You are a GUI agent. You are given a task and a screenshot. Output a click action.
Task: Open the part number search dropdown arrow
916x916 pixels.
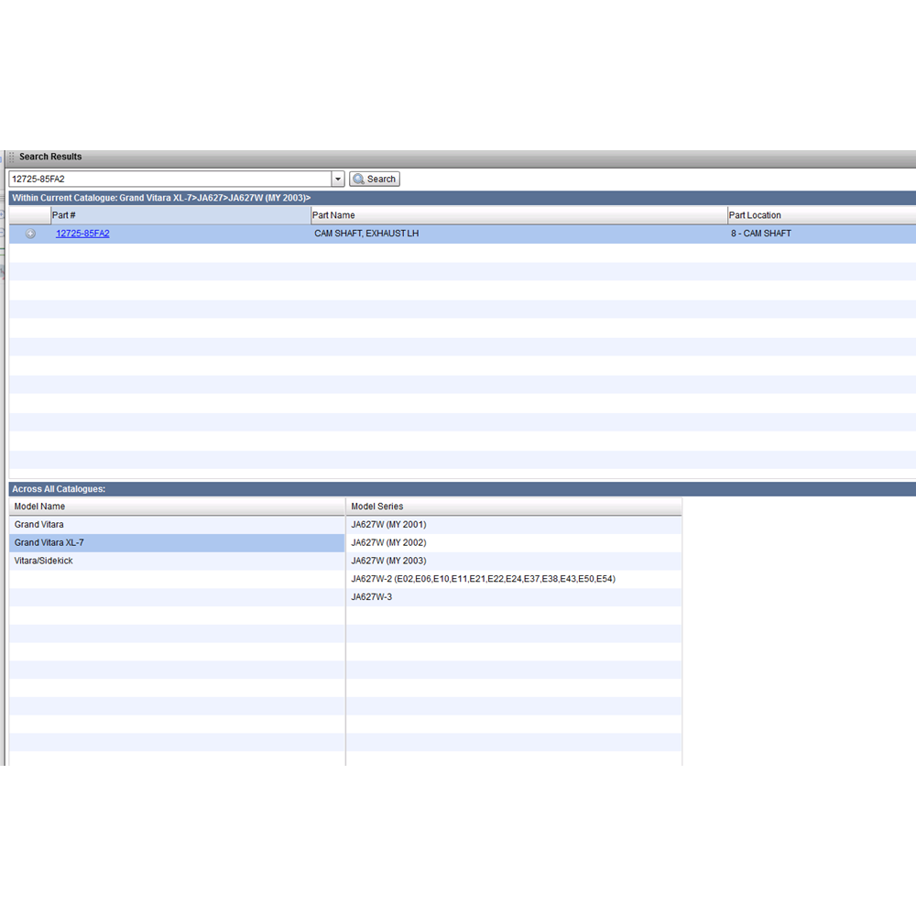(338, 180)
